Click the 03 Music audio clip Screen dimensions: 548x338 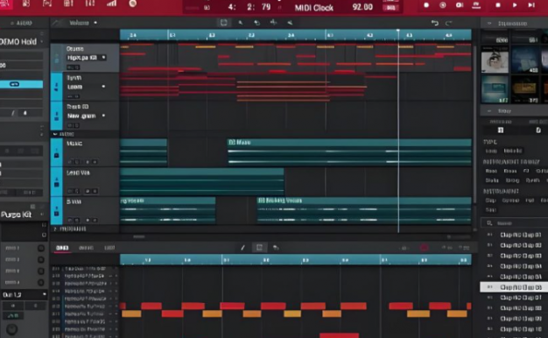tap(349, 152)
